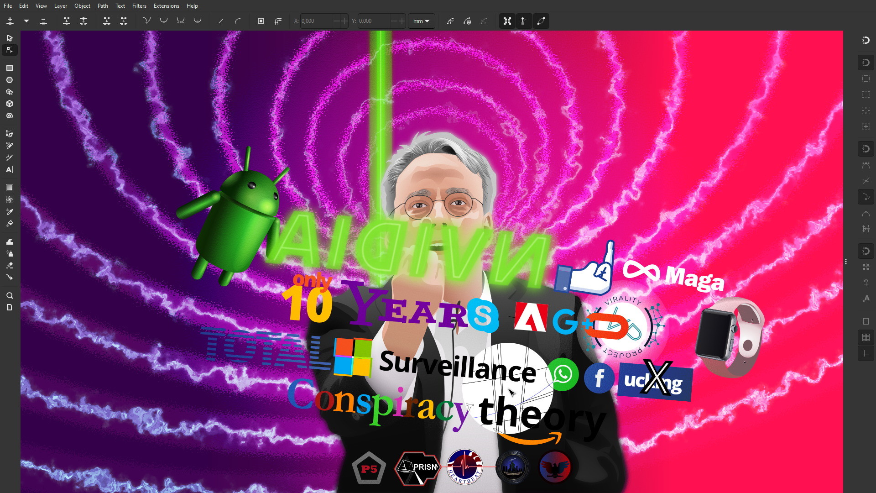The height and width of the screenshot is (493, 876).
Task: Open the Filters menu
Action: [x=139, y=6]
